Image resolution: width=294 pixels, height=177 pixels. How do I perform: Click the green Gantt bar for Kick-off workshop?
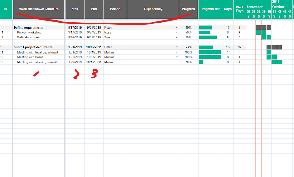pyautogui.click(x=261, y=32)
